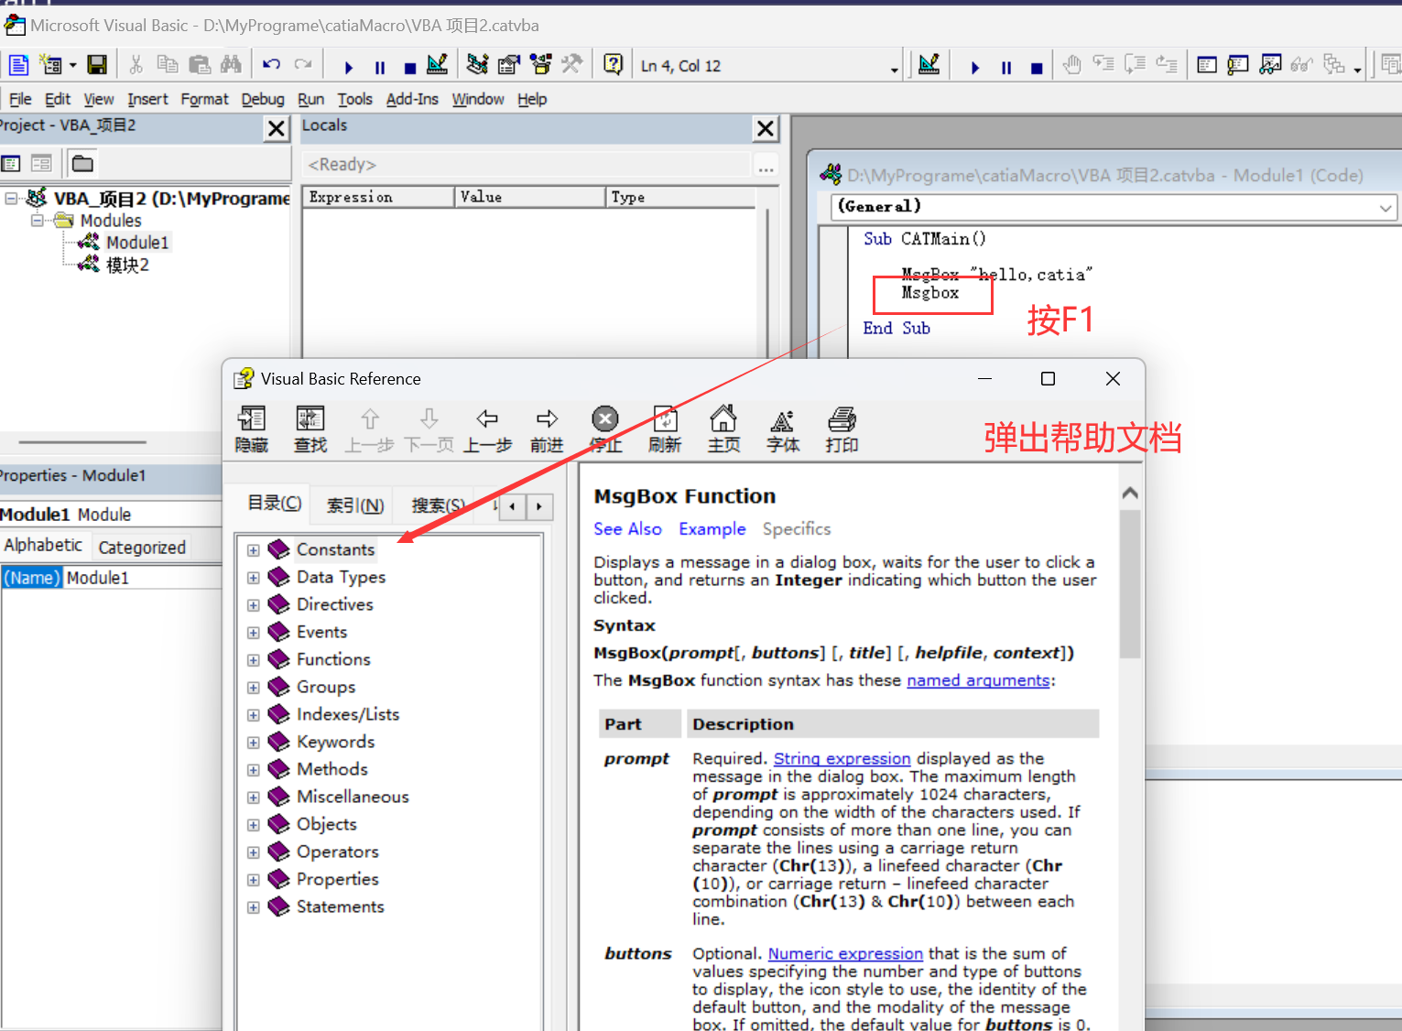Click 主页 home icon in help window
The image size is (1402, 1031).
pos(723,429)
